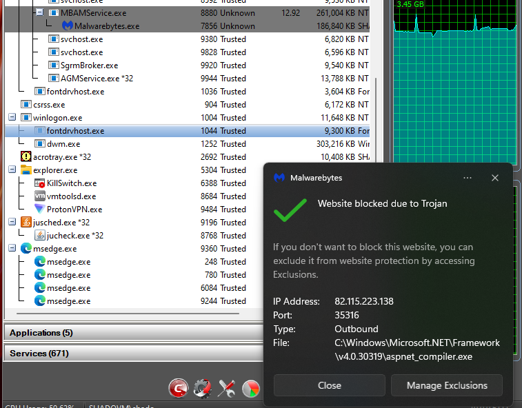Select svchost.exe with PID 9380
The image size is (522, 408).
point(187,39)
